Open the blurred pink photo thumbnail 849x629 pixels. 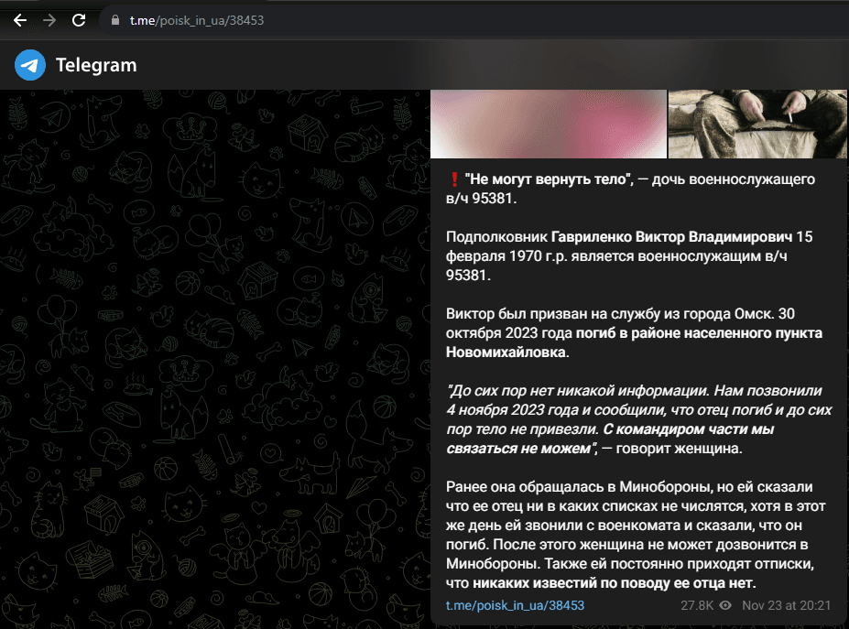549,124
